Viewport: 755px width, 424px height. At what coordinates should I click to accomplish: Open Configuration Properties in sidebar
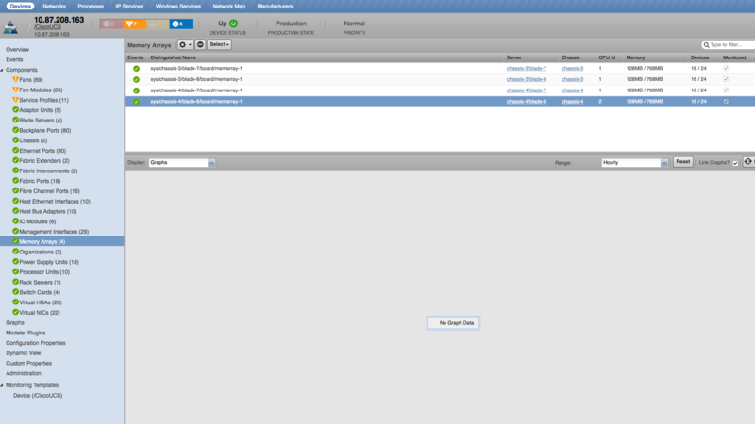coord(36,343)
